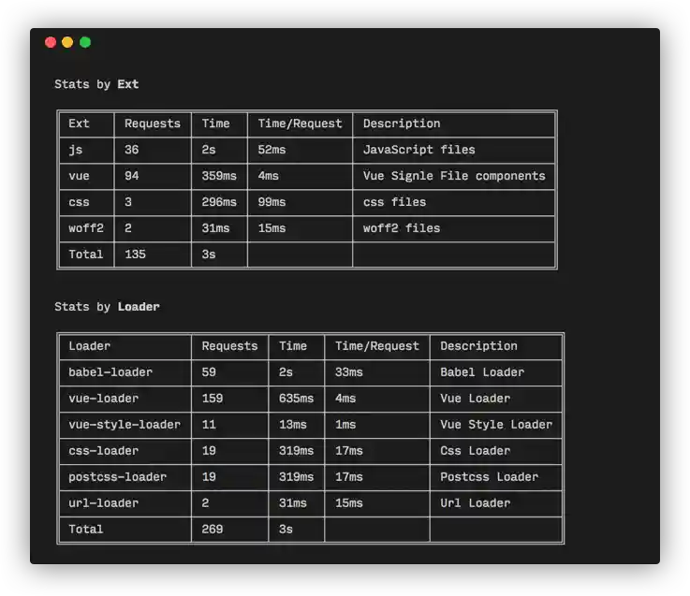This screenshot has width=690, height=596.
Task: Click the yellow minimize window button
Action: click(67, 42)
